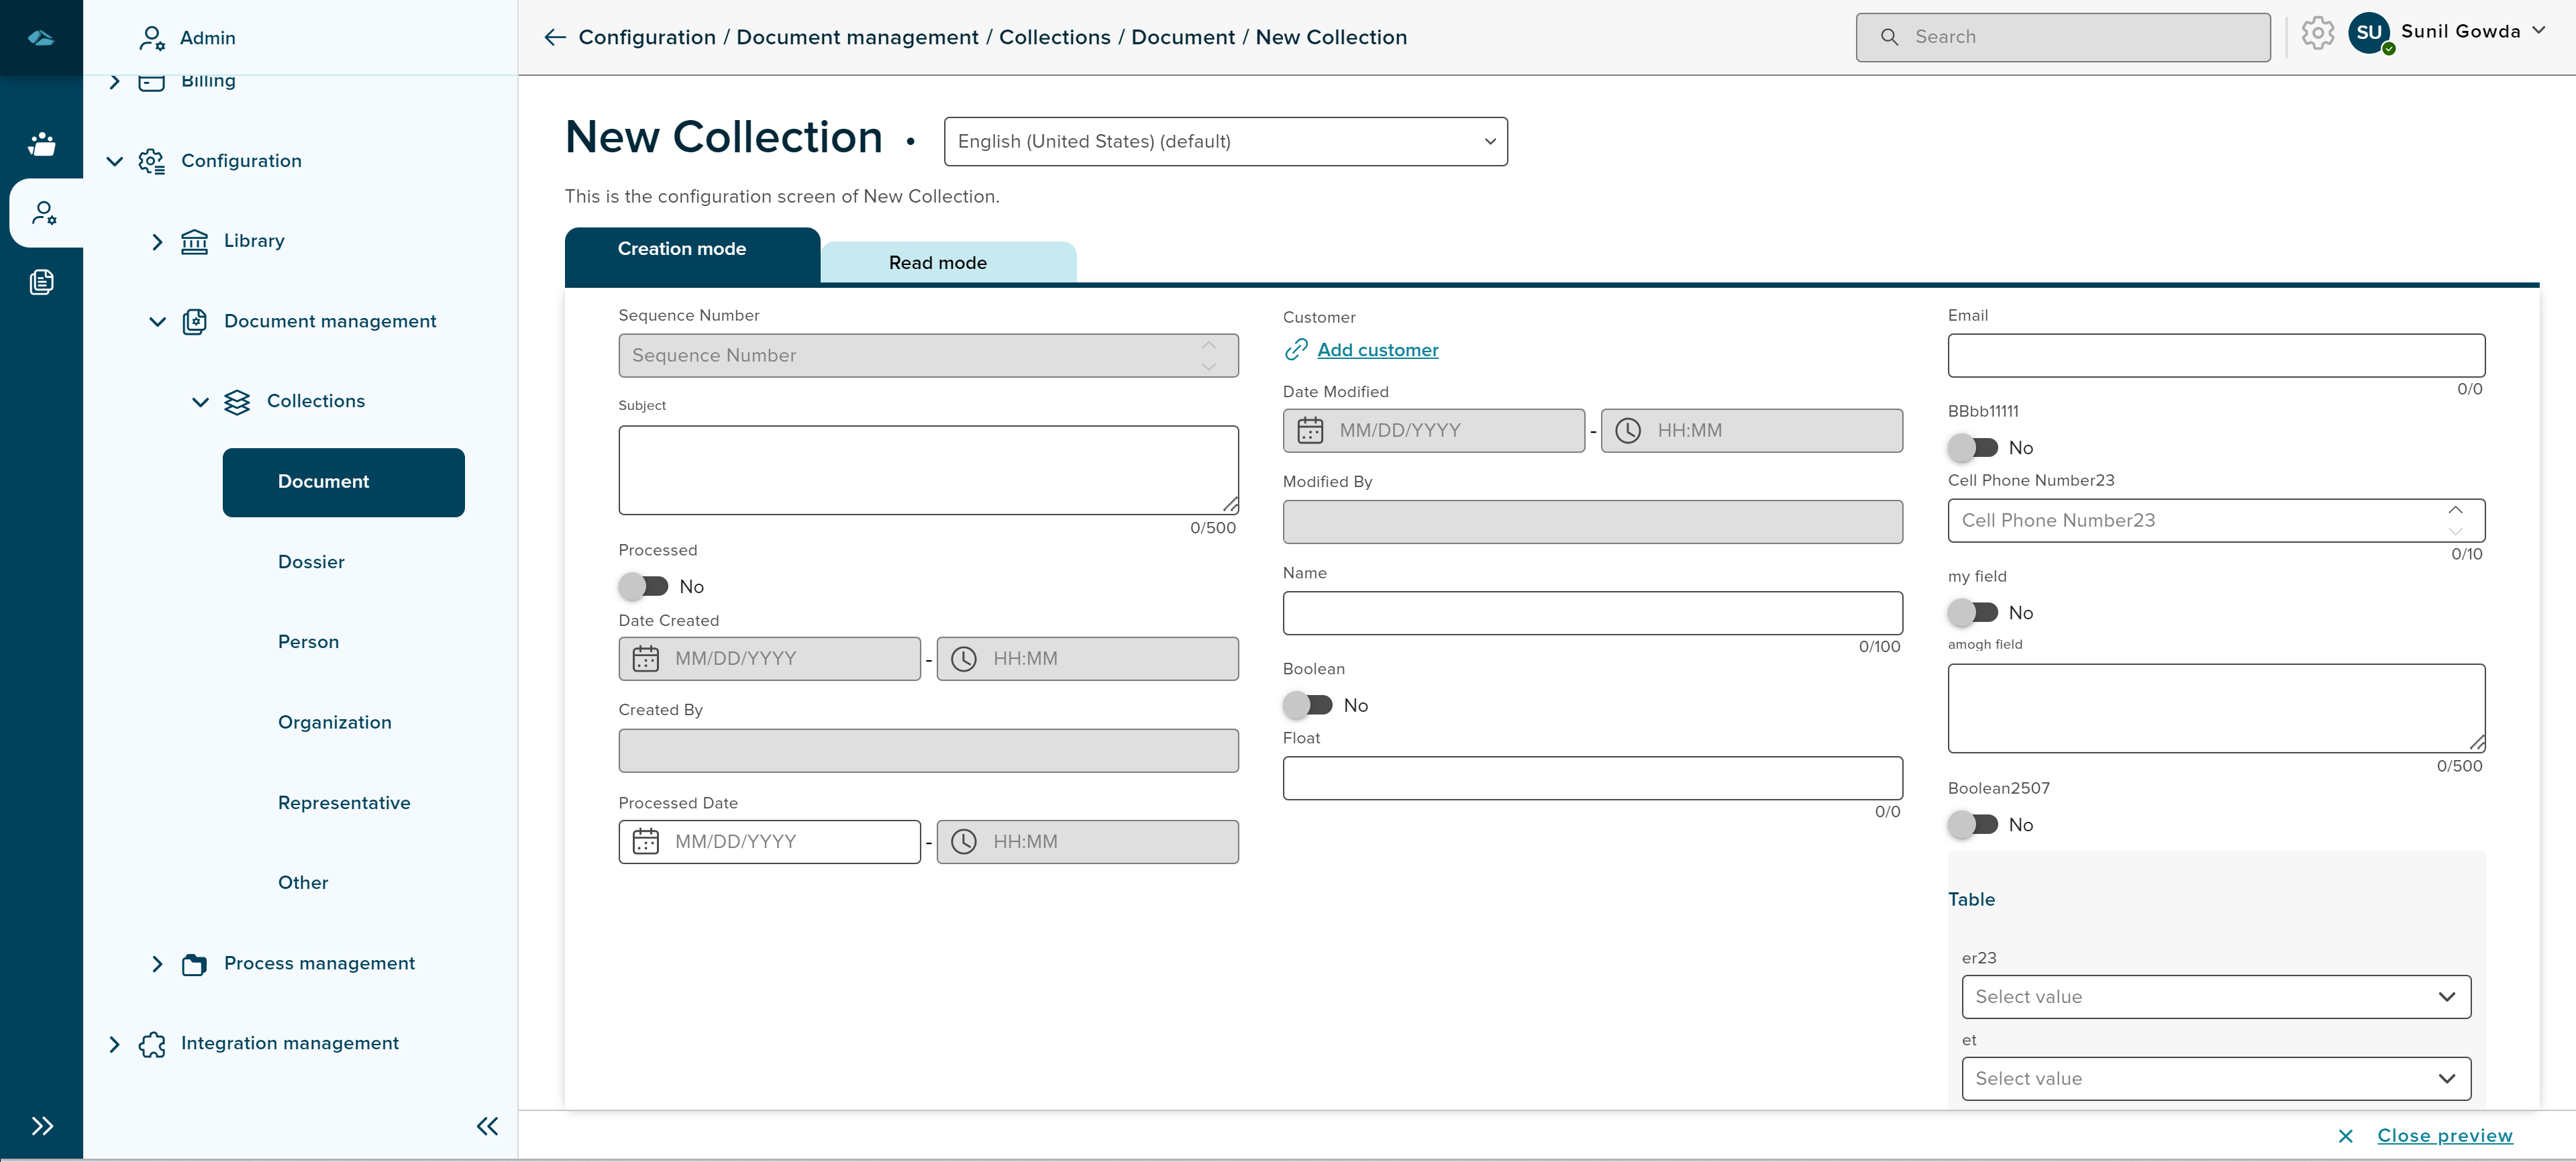Click into the Email input field

tap(2215, 355)
